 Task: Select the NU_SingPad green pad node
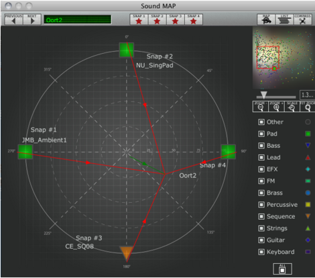tap(127, 50)
